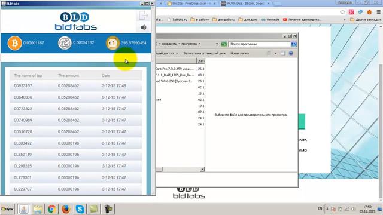Click 'Записать на оптический диск' button
This screenshot has height=215, width=383.
coord(205,53)
